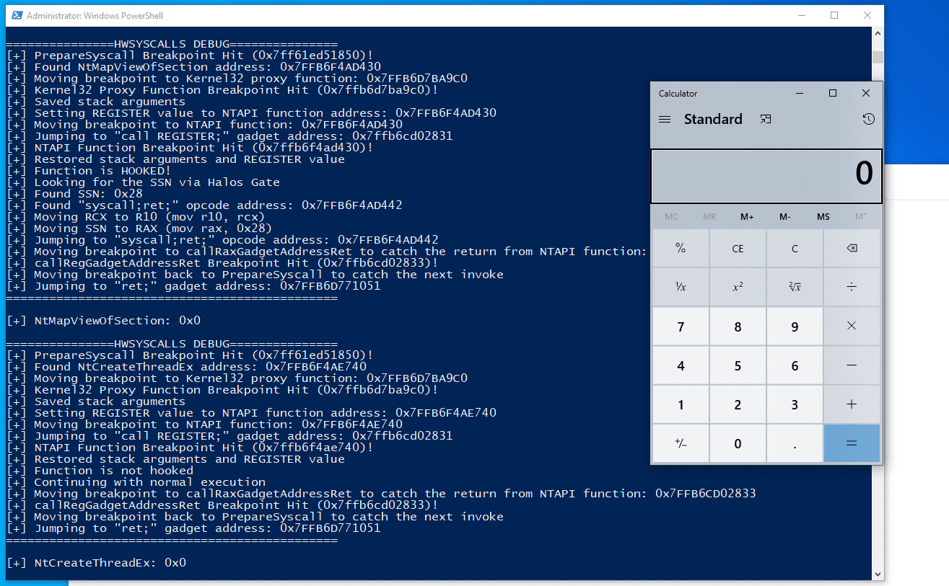The width and height of the screenshot is (949, 586).
Task: Clear all with the C key
Action: click(795, 248)
